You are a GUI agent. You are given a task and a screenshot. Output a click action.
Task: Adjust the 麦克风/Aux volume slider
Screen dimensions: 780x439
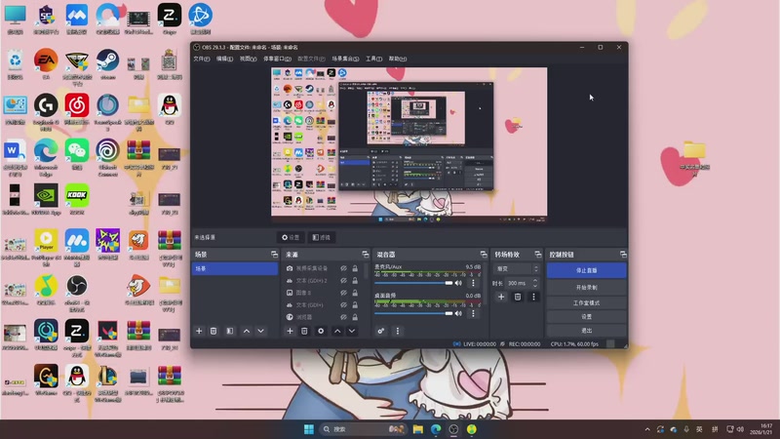[413, 283]
